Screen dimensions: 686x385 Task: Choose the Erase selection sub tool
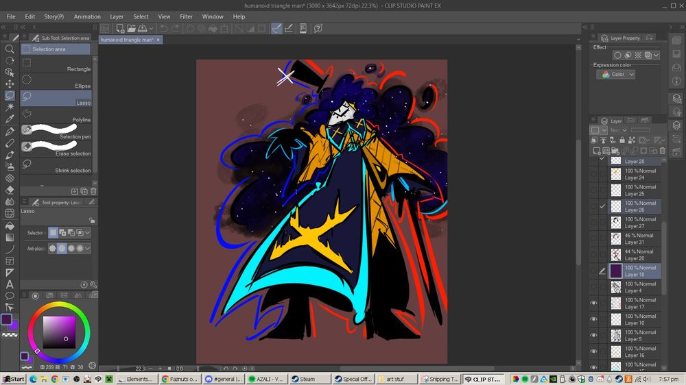[x=56, y=149]
